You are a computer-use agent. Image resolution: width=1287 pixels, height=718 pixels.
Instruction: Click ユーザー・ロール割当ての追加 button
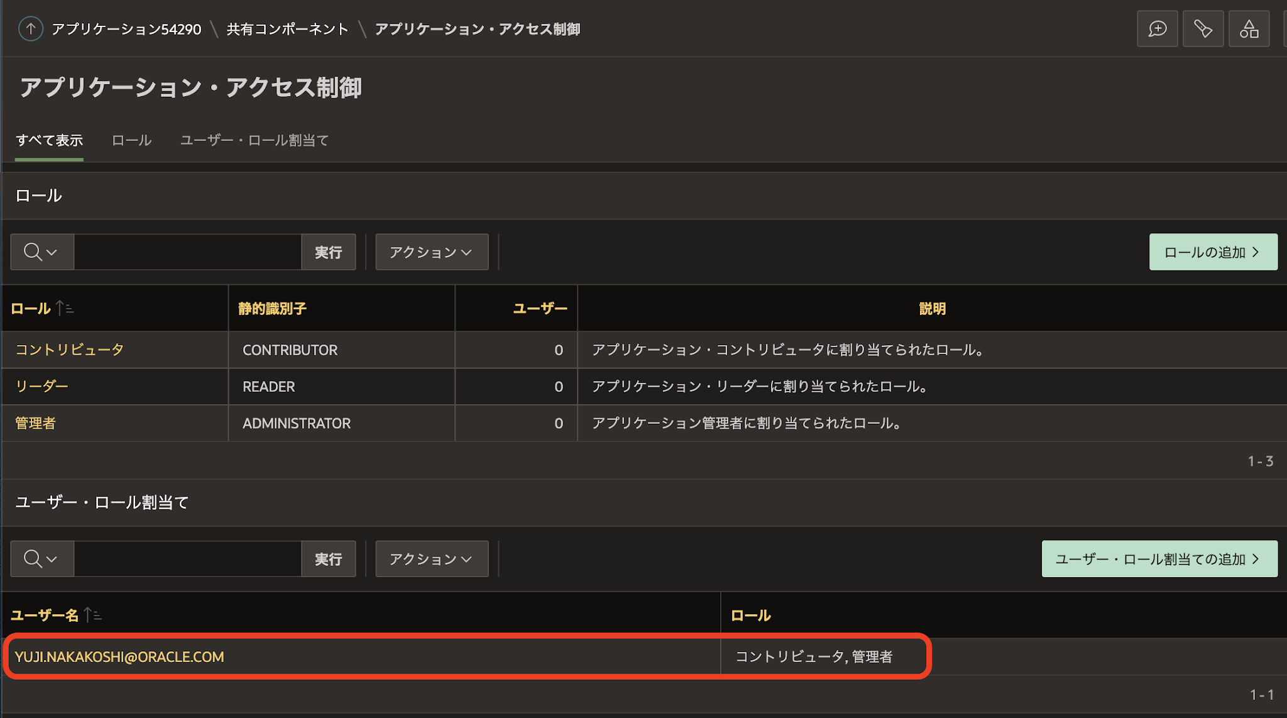[1159, 559]
